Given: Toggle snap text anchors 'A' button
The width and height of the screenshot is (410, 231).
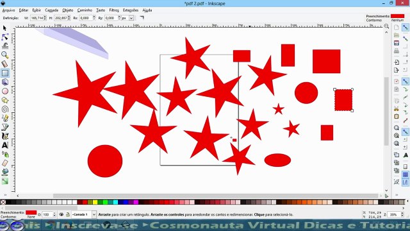Looking at the screenshot, I should click(406, 155).
